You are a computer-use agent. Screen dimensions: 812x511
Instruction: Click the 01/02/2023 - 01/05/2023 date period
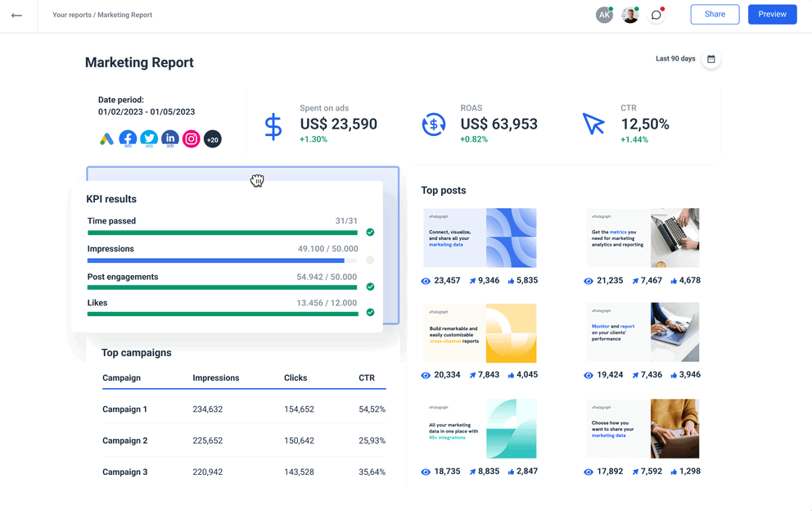pyautogui.click(x=147, y=112)
